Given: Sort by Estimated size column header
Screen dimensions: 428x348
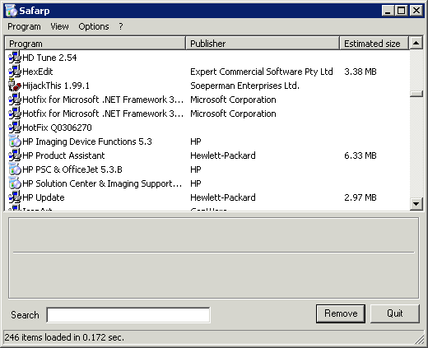Looking at the screenshot, I should point(374,44).
